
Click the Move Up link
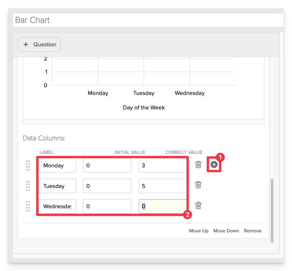[199, 231]
